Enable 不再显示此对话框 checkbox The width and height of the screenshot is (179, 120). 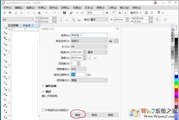point(43,110)
